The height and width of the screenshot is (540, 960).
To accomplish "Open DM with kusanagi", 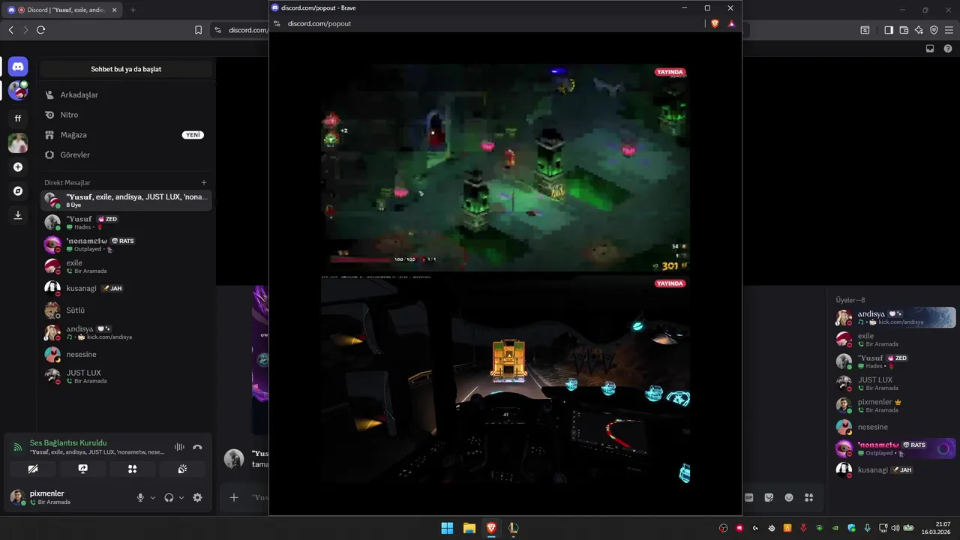I will [x=126, y=288].
